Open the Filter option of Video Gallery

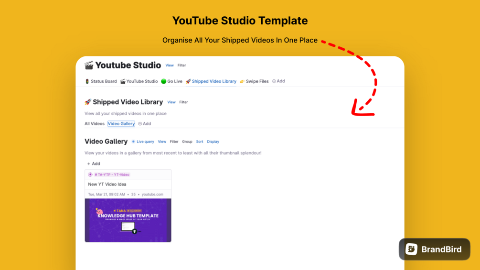tap(174, 142)
